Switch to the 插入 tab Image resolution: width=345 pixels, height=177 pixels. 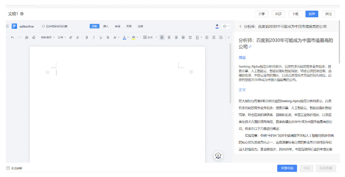[106, 26]
